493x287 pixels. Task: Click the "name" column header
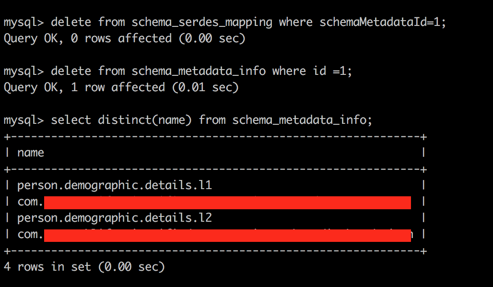[x=31, y=153]
